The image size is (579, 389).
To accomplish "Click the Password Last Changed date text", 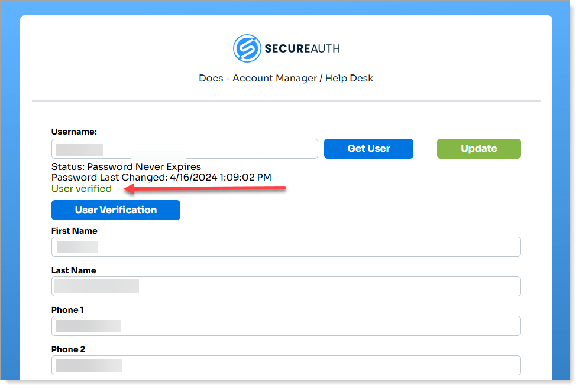I will 161,177.
